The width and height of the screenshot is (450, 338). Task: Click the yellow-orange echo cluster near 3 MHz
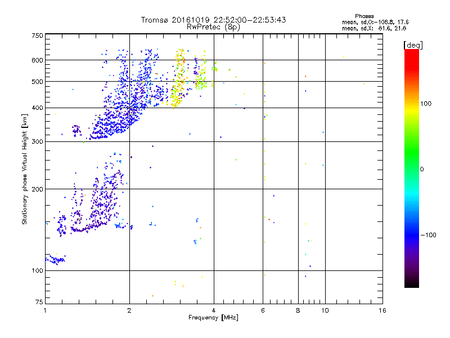coord(178,79)
